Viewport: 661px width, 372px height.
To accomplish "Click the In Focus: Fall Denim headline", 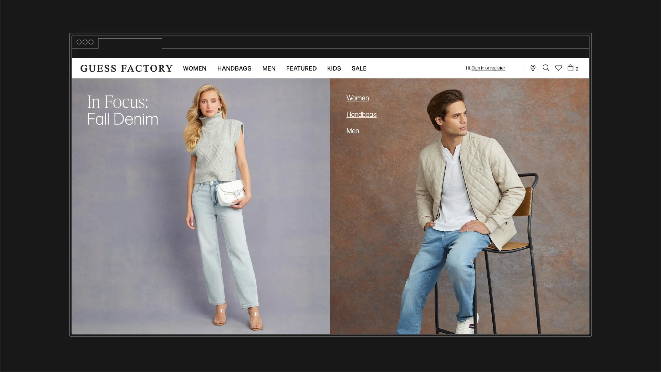I will (122, 110).
